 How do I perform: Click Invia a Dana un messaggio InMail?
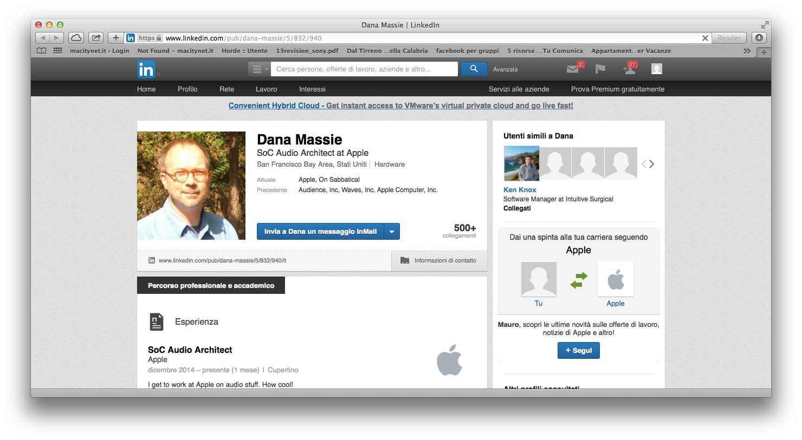[320, 232]
